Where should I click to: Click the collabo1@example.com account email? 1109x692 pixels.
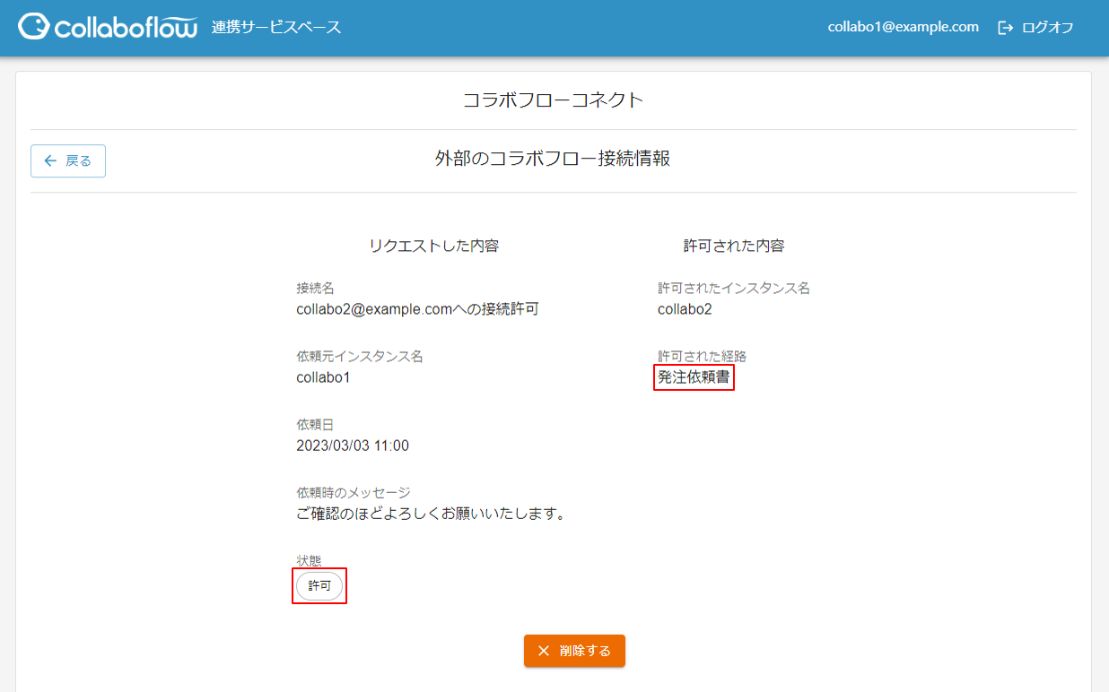pos(903,27)
